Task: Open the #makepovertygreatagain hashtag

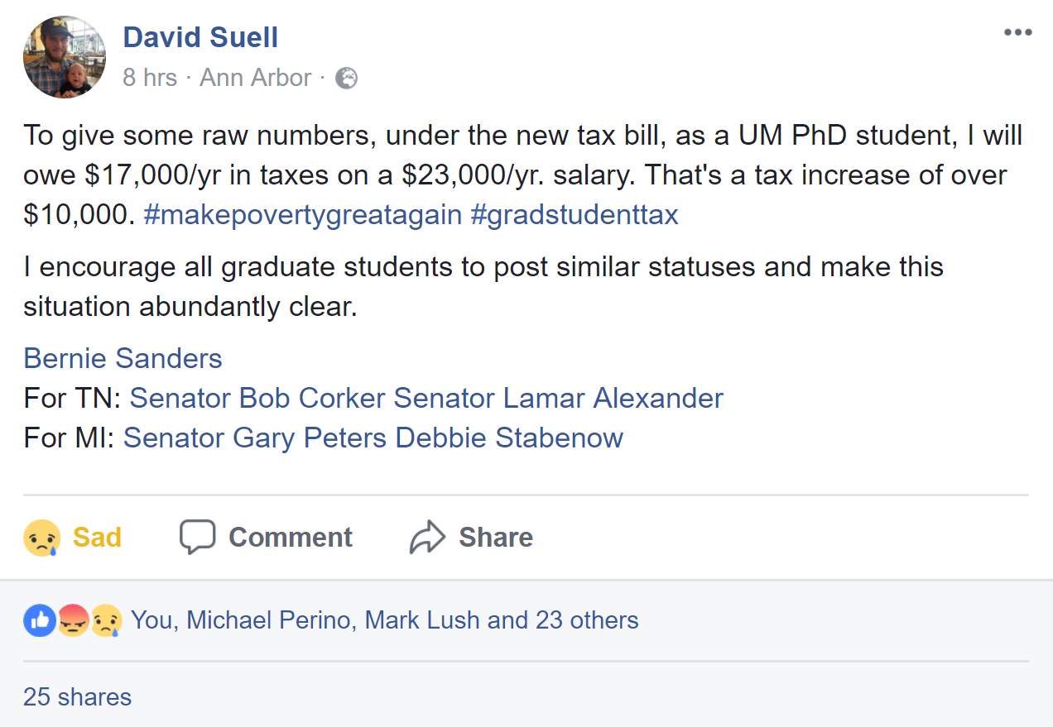Action: pos(302,215)
